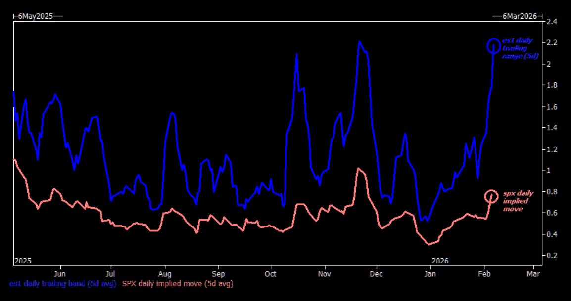Click the 2.4 value on y-axis

[x=552, y=22]
